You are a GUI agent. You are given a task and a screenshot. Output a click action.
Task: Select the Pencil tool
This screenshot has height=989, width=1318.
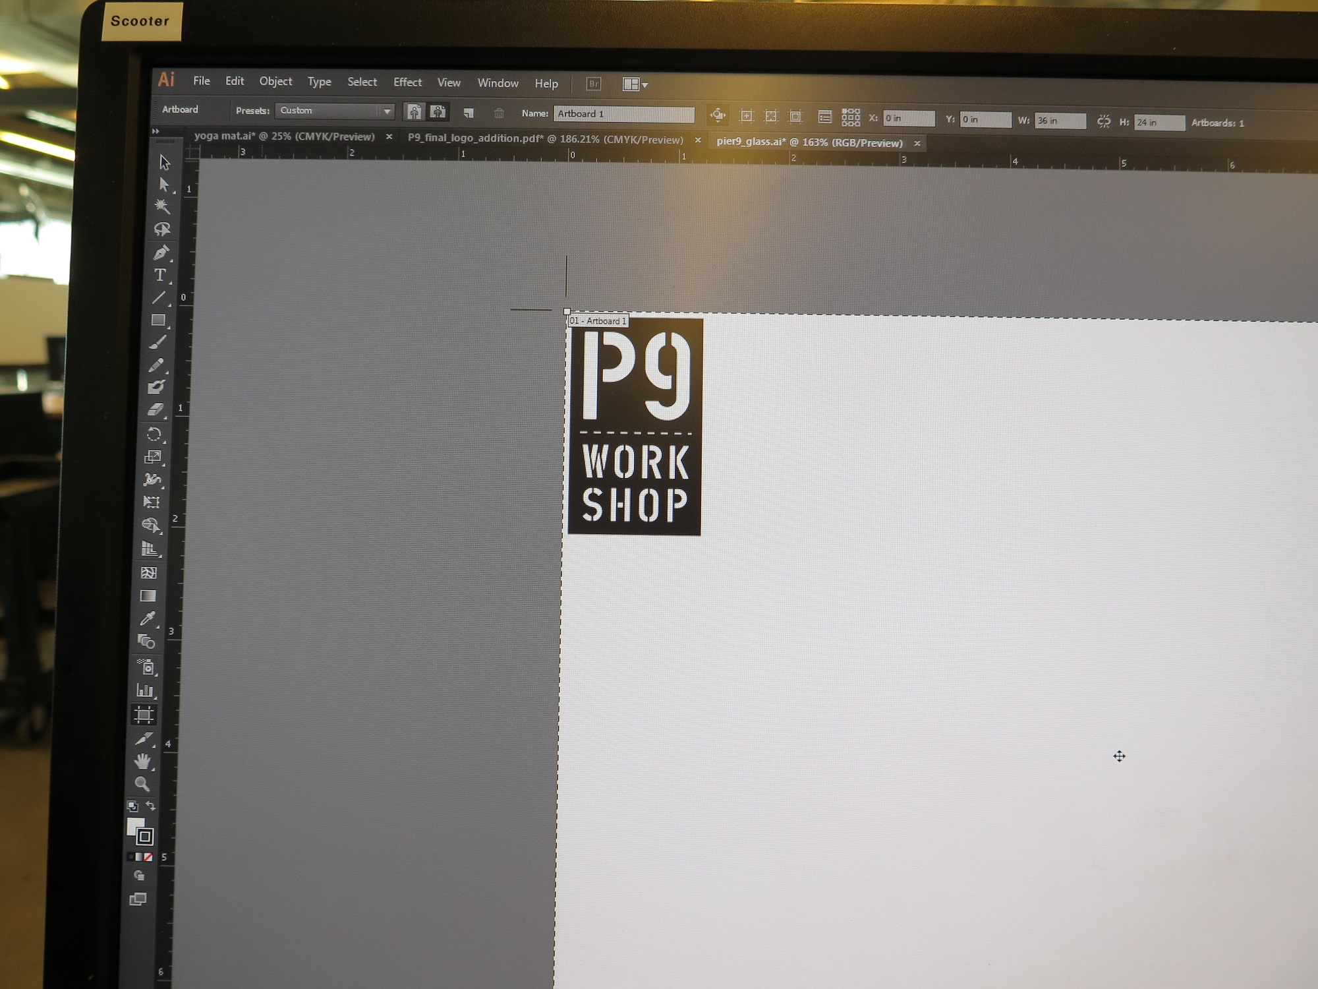[156, 365]
